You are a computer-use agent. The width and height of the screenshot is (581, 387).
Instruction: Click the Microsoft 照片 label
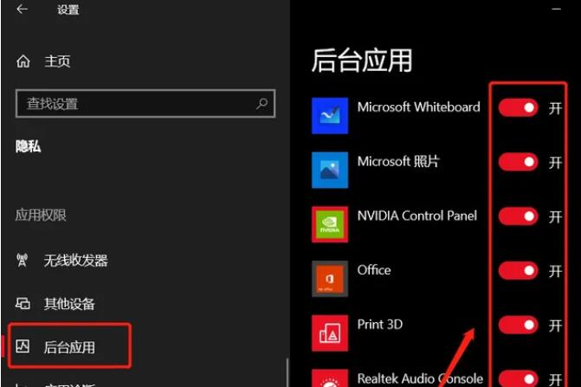[398, 161]
